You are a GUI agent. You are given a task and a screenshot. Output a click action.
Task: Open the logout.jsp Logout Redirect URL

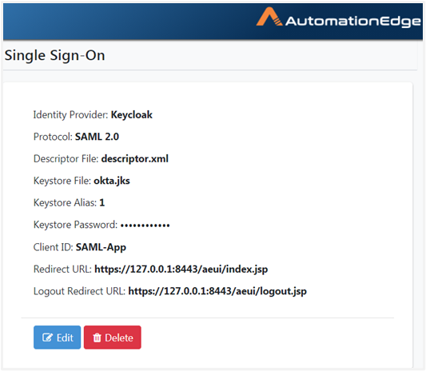217,291
